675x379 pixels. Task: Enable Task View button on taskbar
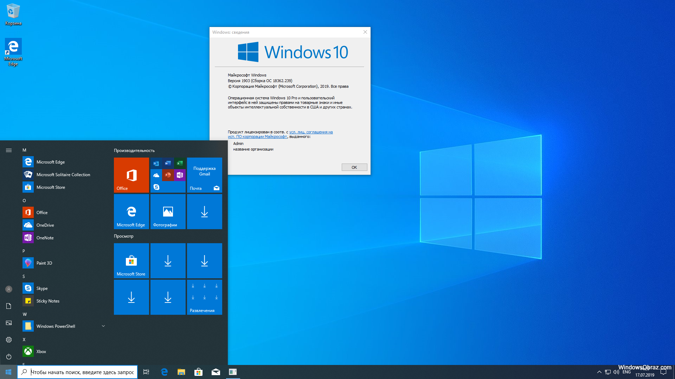pyautogui.click(x=147, y=372)
